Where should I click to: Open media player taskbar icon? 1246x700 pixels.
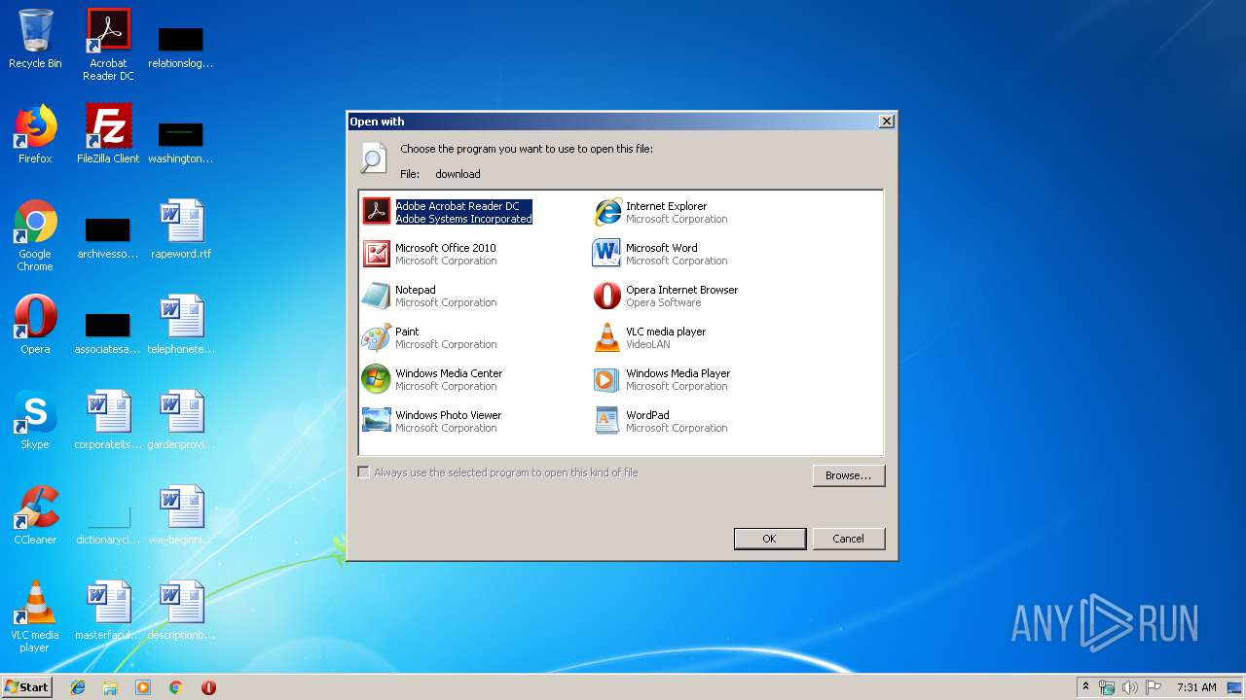[x=143, y=687]
